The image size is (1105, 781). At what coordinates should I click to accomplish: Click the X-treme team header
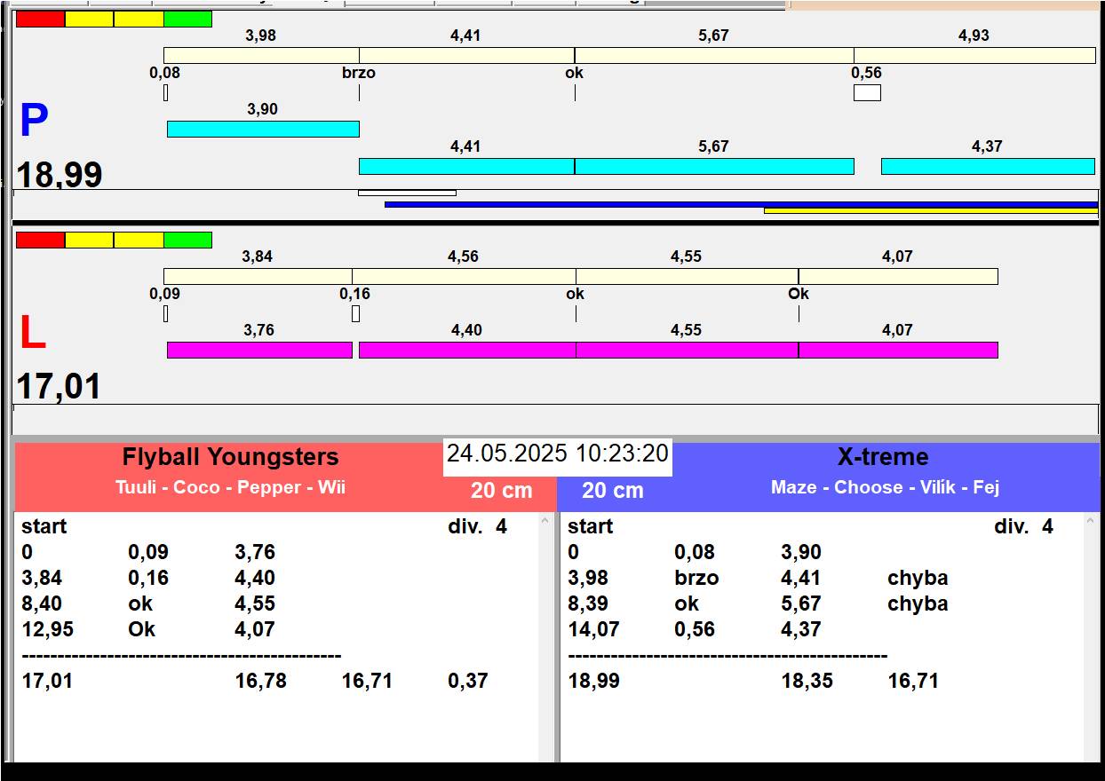[x=882, y=458]
